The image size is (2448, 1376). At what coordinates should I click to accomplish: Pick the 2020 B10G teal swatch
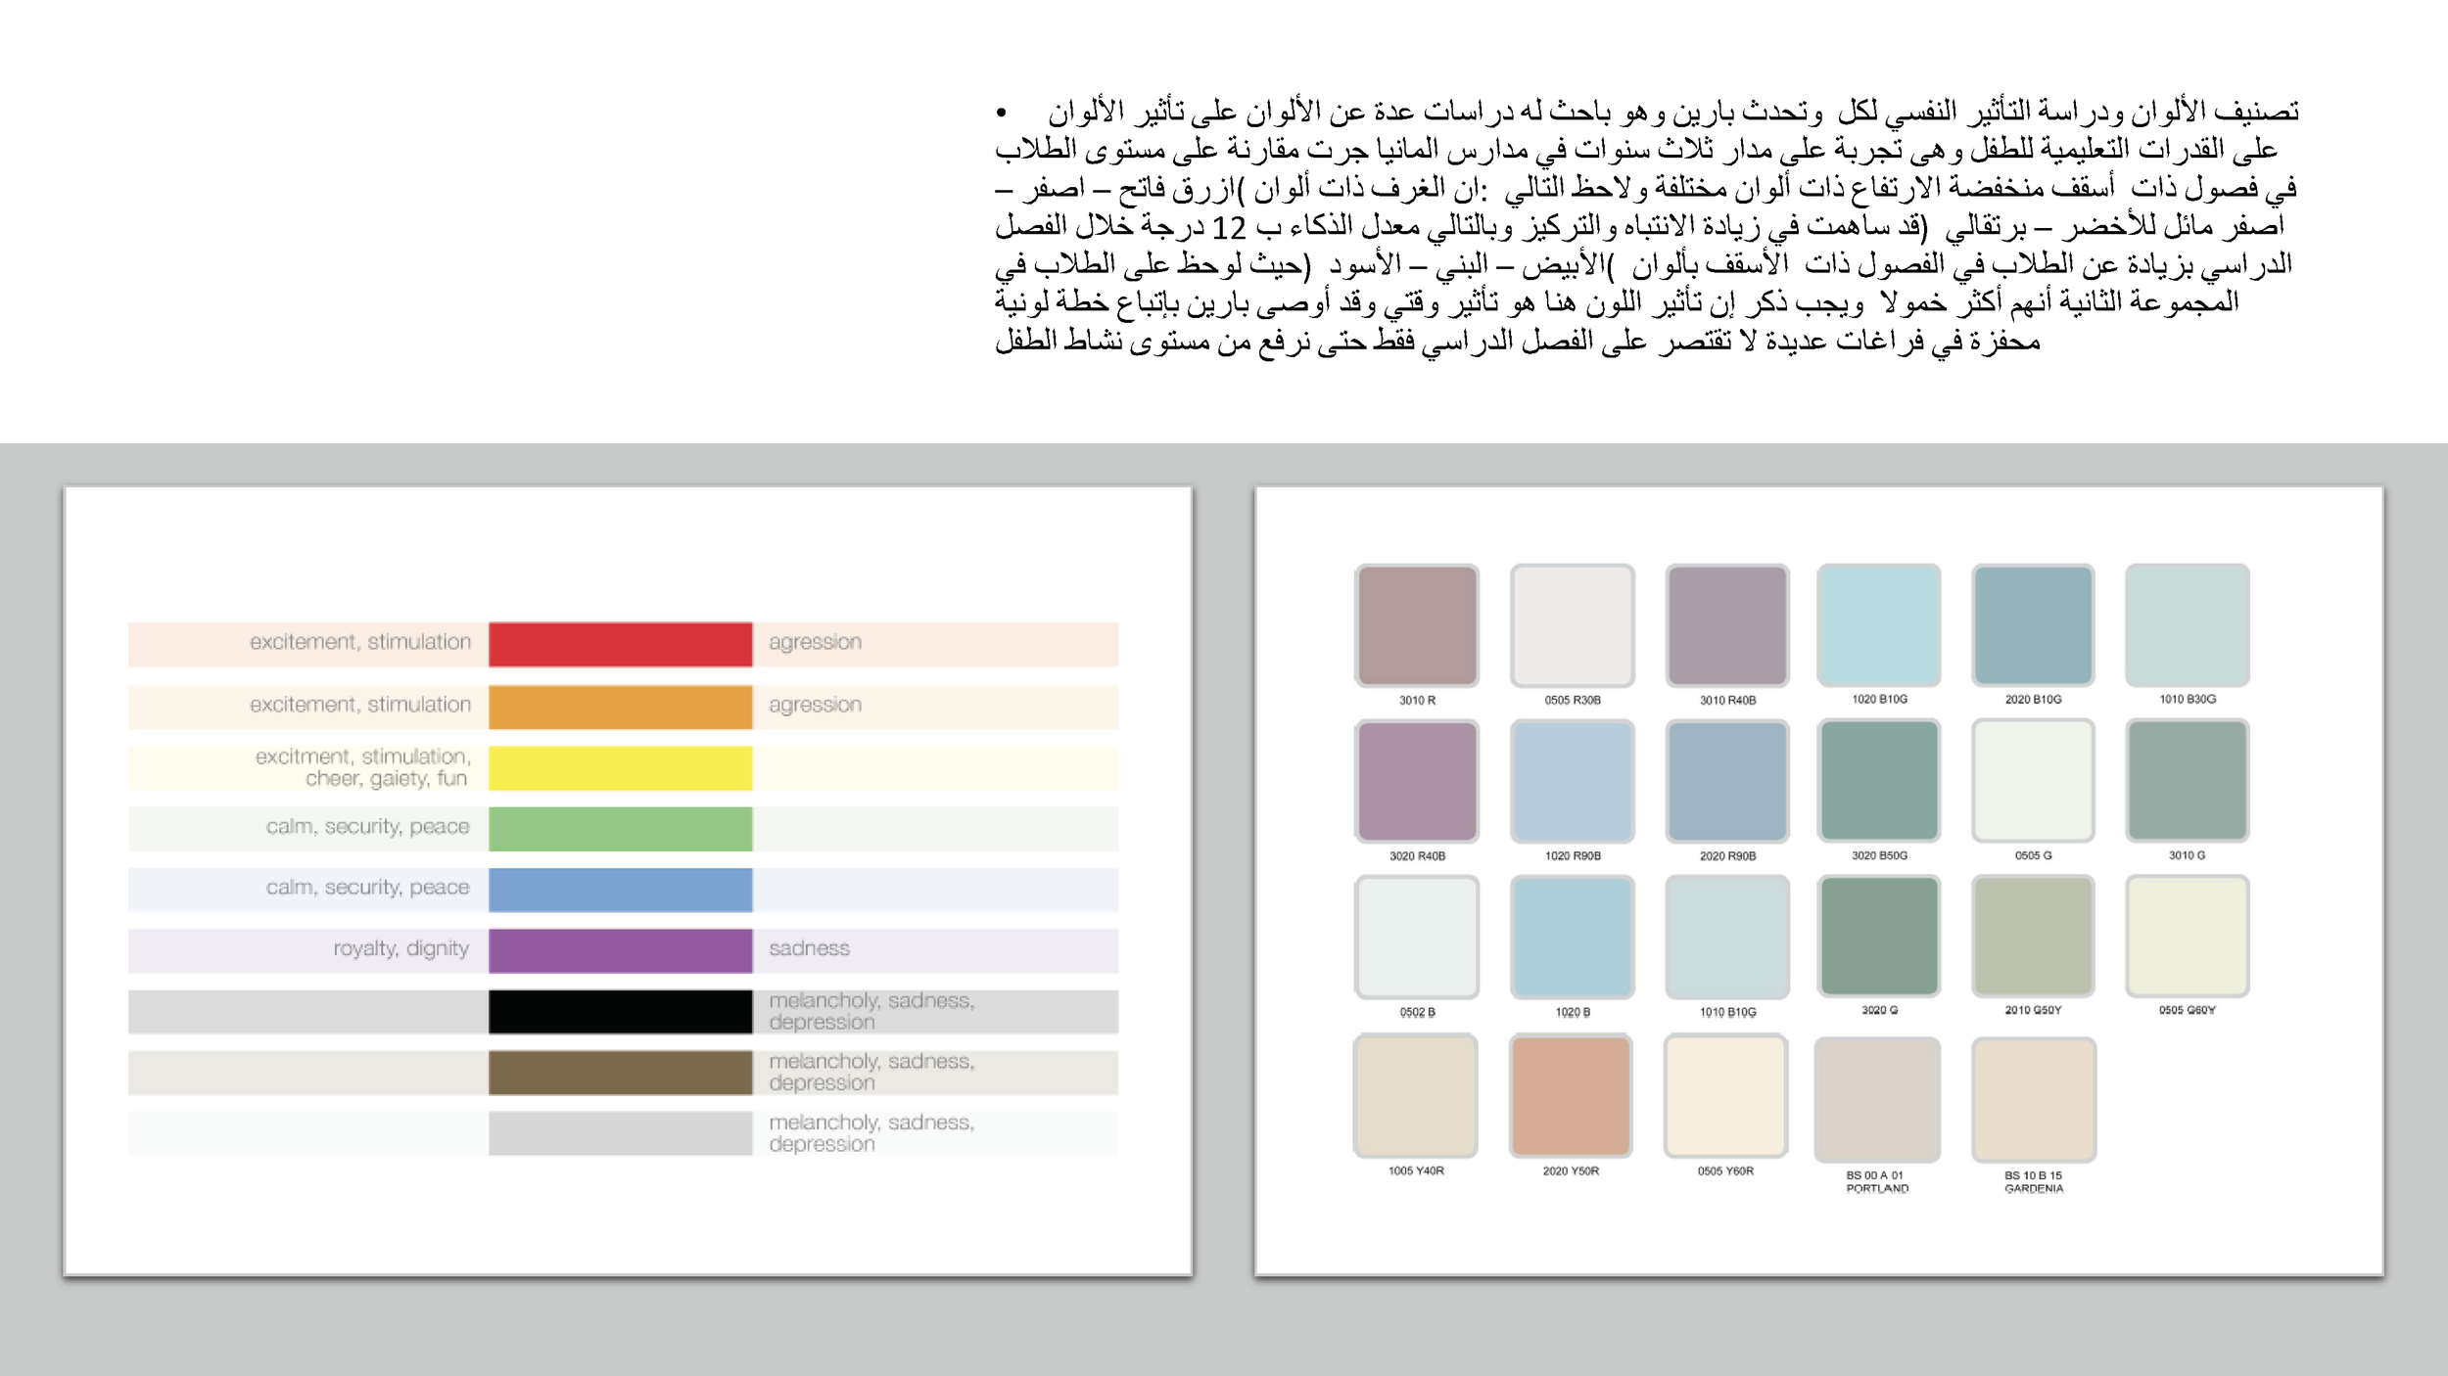[2033, 624]
